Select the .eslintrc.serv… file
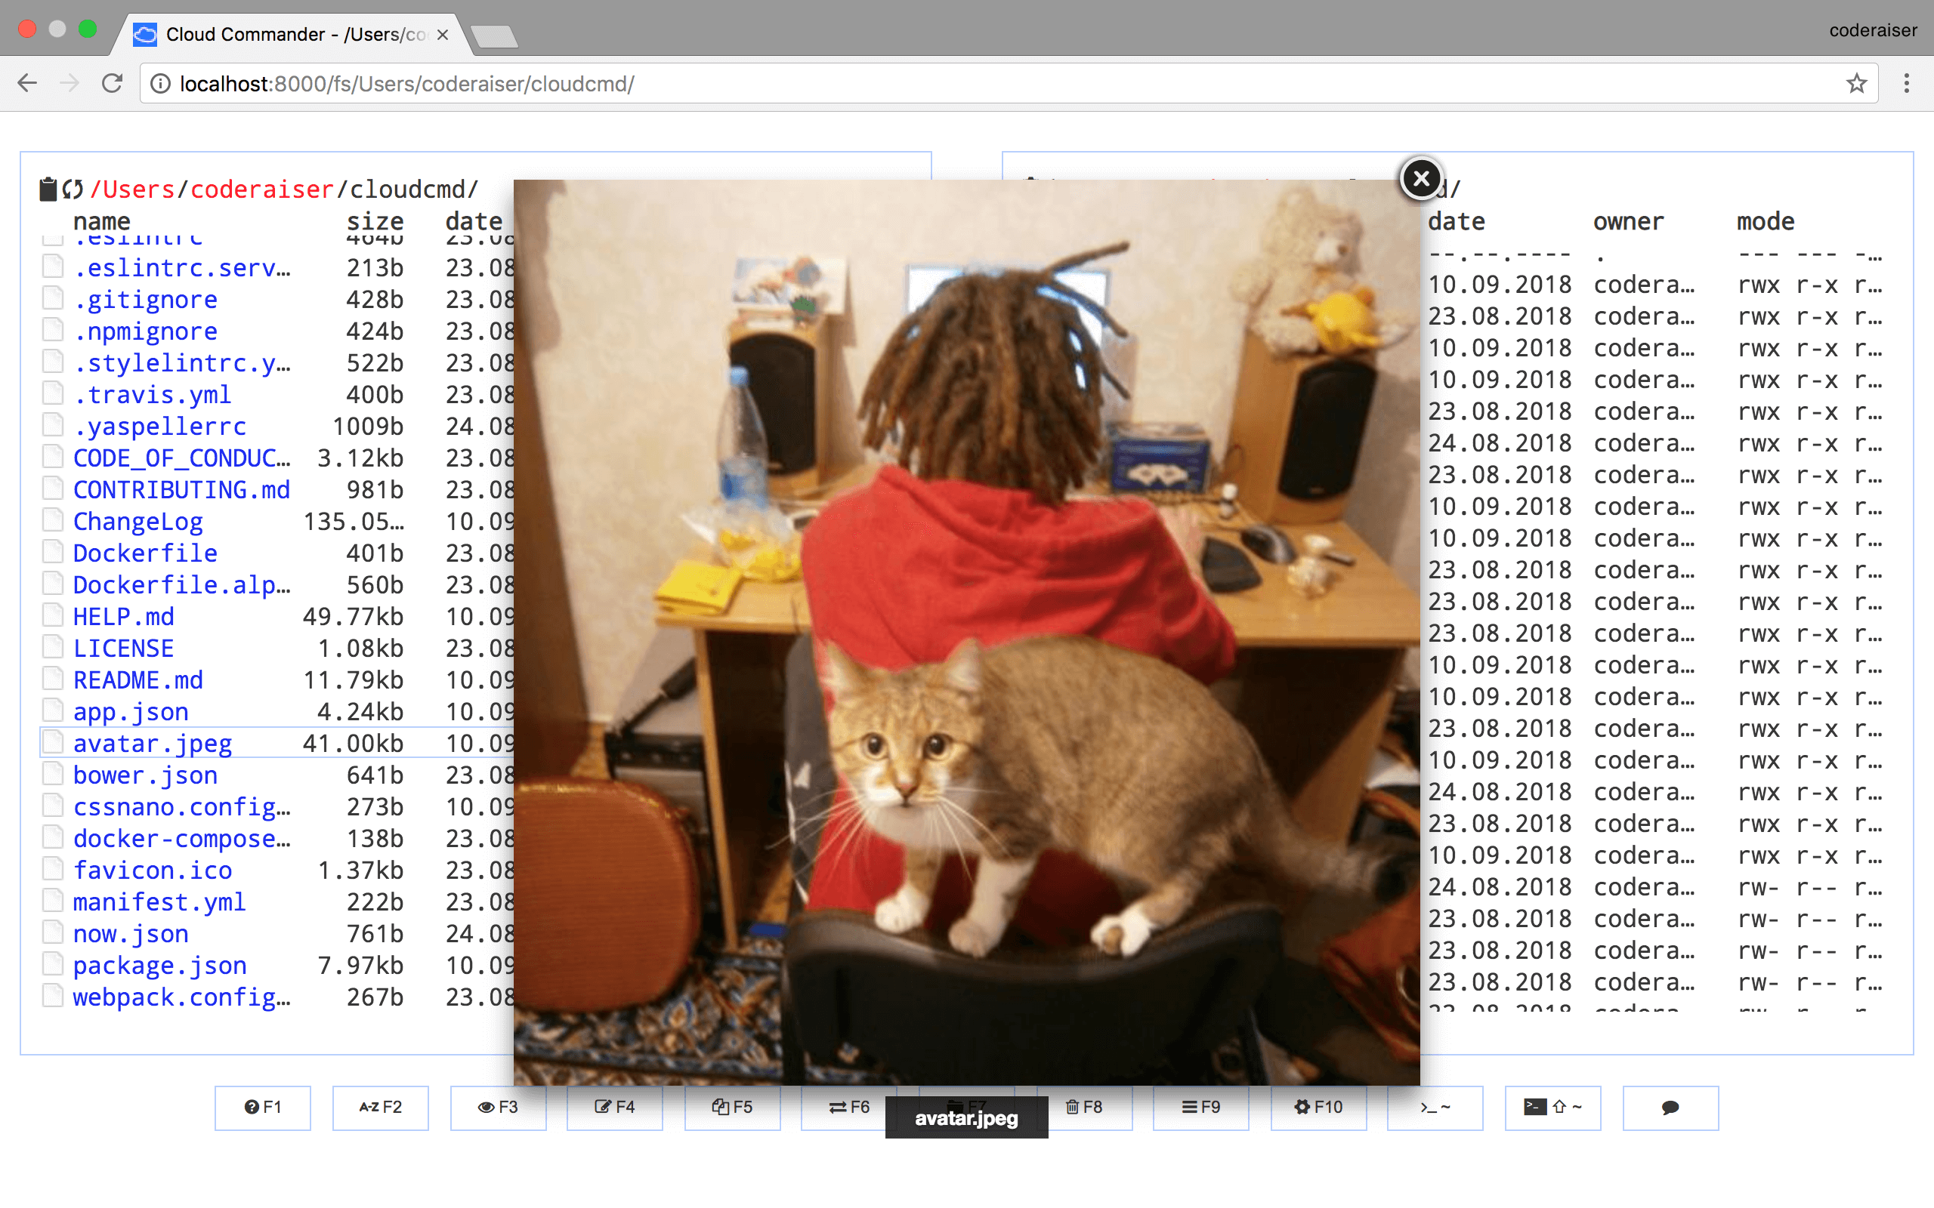The image size is (1934, 1208). pos(182,267)
